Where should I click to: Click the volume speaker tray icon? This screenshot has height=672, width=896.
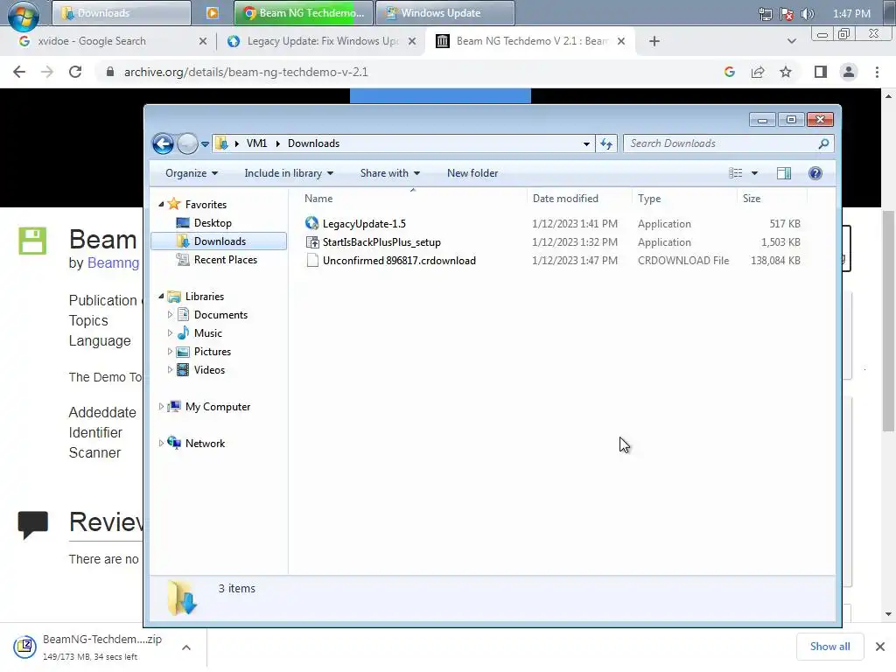point(808,14)
